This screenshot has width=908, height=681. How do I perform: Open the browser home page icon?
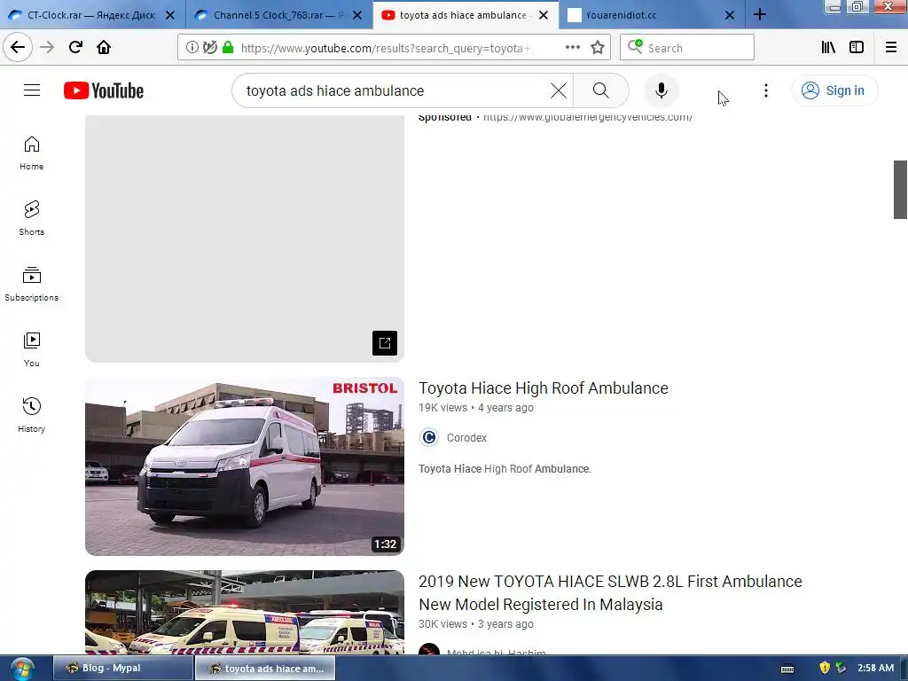(x=104, y=47)
